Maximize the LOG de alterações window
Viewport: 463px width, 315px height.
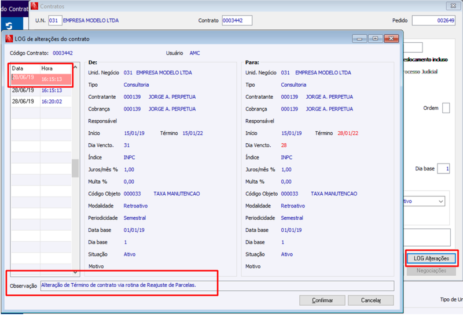375,39
